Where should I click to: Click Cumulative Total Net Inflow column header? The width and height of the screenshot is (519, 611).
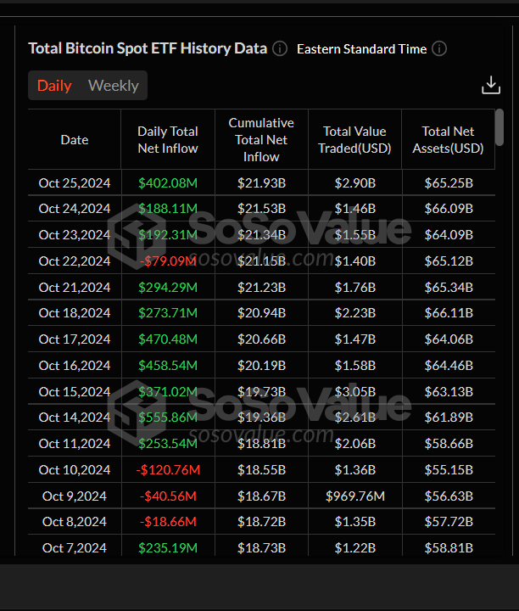coord(261,140)
